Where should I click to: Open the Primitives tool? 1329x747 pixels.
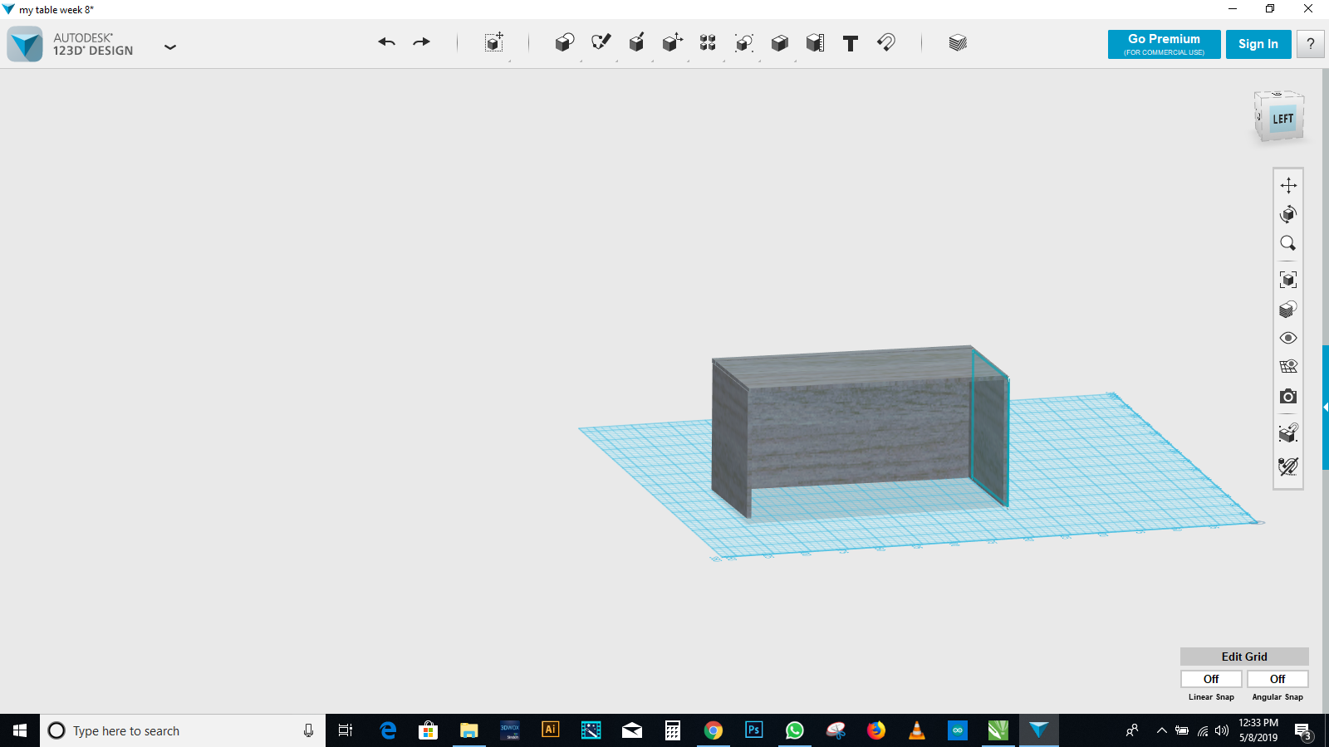564,43
